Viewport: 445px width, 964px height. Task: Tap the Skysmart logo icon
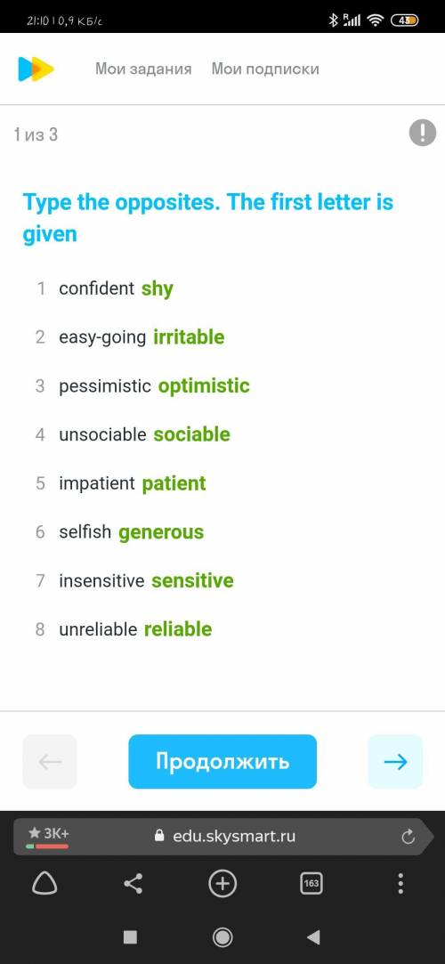[36, 69]
